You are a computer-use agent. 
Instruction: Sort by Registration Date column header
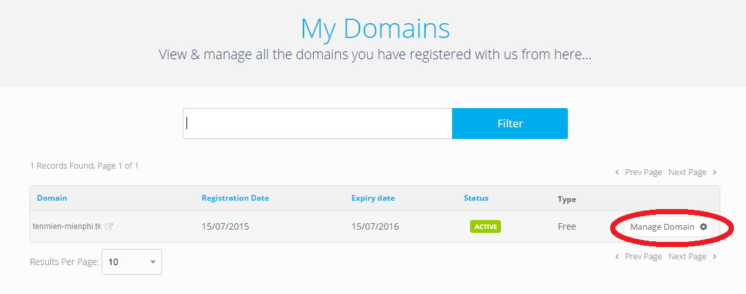point(235,198)
